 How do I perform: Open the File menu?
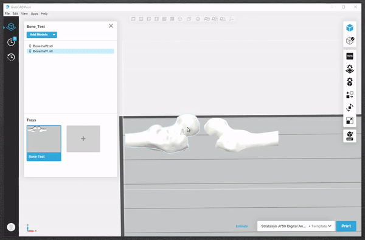[x=7, y=14]
